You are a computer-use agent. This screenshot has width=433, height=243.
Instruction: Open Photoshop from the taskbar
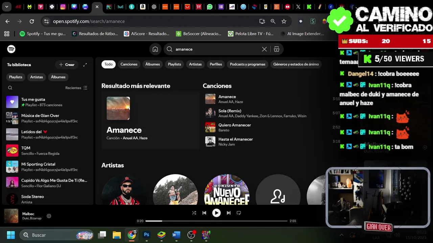click(146, 235)
